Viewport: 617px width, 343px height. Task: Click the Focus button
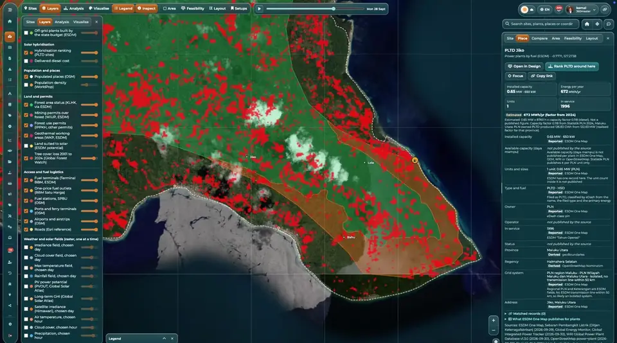coord(515,76)
